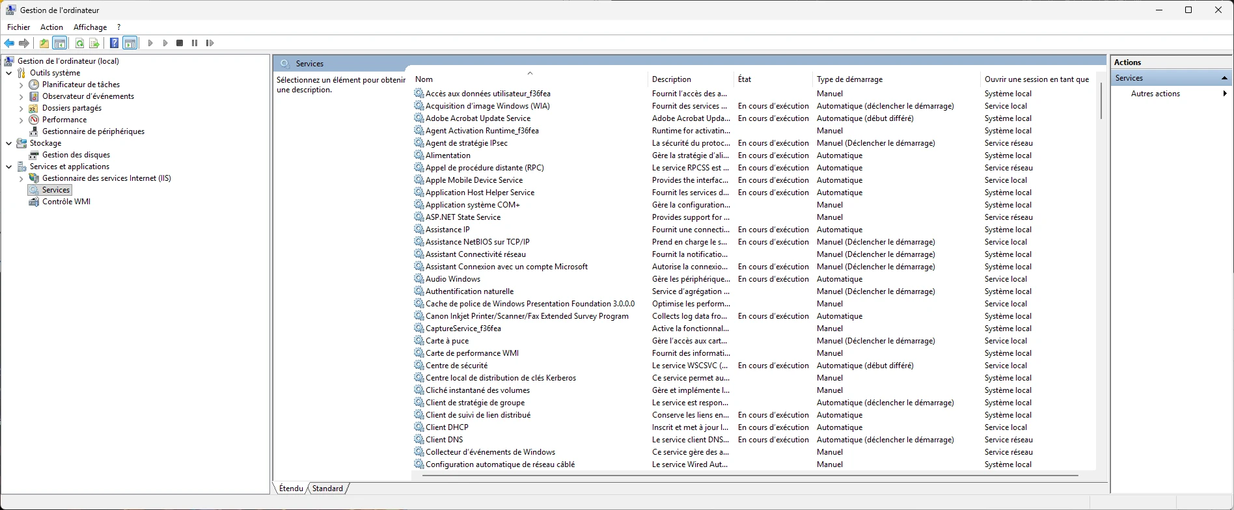Select the ASP.NET State Service row
1234x510 pixels.
754,217
